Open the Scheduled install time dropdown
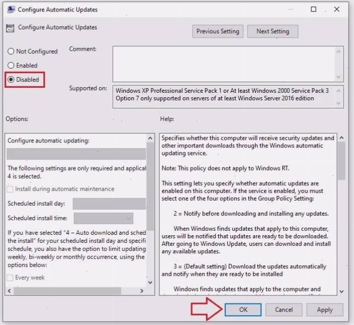Screen dimensions: 354x325 [x=104, y=218]
